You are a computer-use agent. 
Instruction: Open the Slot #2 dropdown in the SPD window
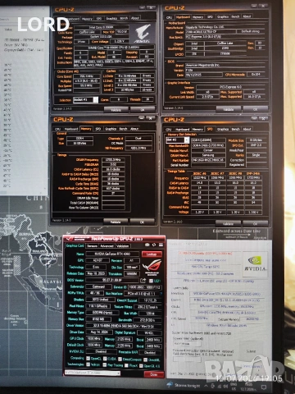177,140
